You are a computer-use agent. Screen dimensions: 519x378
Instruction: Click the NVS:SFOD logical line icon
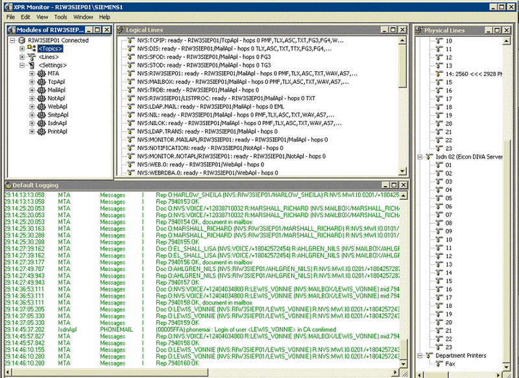pos(131,57)
